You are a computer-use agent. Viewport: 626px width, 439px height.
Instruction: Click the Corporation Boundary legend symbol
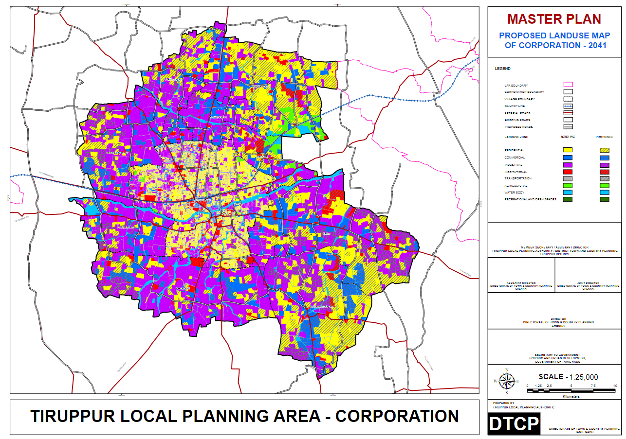pyautogui.click(x=568, y=91)
